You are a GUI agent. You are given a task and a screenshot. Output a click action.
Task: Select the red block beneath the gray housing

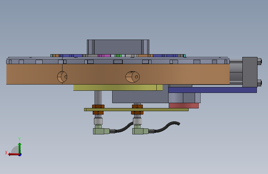(184, 106)
